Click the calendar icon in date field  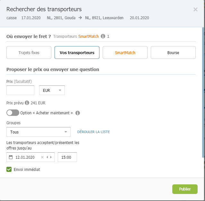[x=11, y=157]
